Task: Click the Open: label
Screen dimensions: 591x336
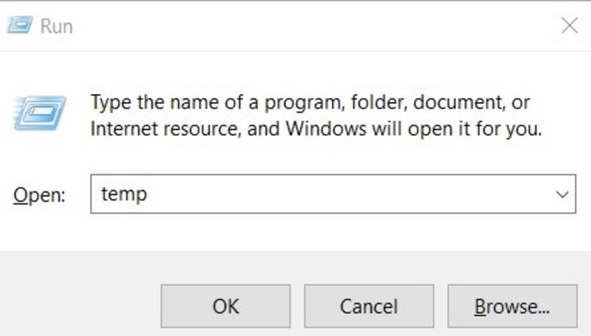Action: 39,195
